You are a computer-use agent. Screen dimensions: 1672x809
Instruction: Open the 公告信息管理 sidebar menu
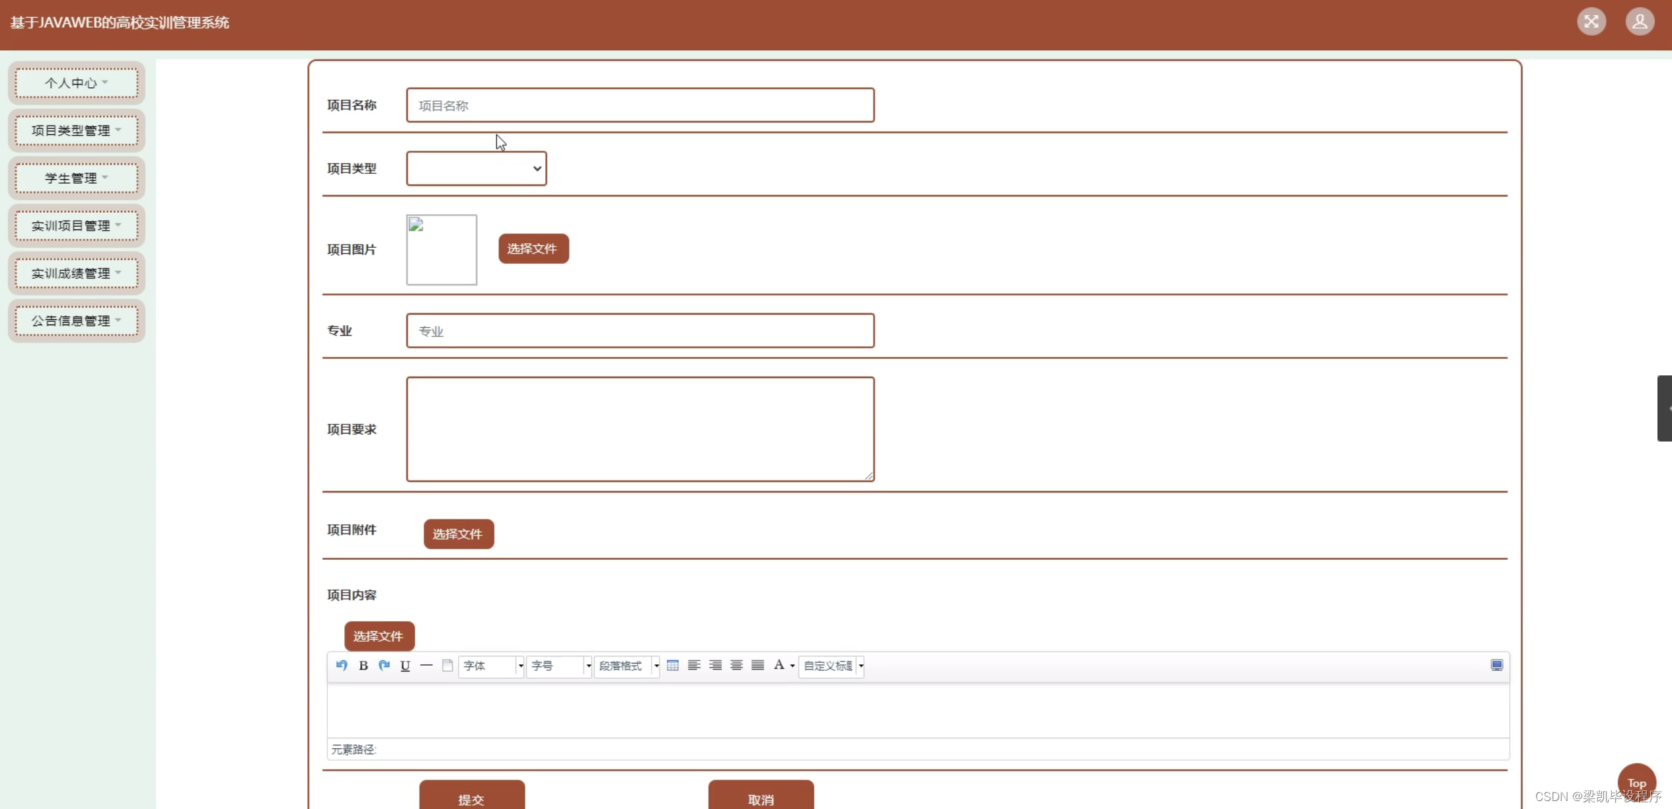tap(77, 321)
